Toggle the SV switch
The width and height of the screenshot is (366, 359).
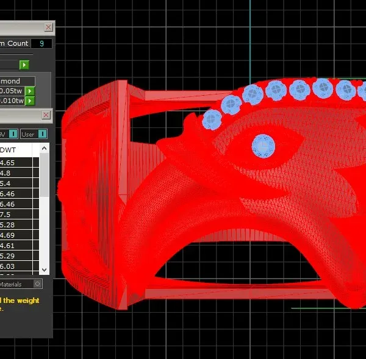coord(13,134)
